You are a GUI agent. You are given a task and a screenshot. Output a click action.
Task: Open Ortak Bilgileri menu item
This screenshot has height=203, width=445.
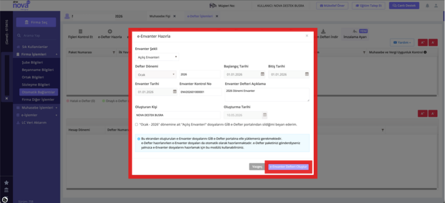pyautogui.click(x=33, y=77)
